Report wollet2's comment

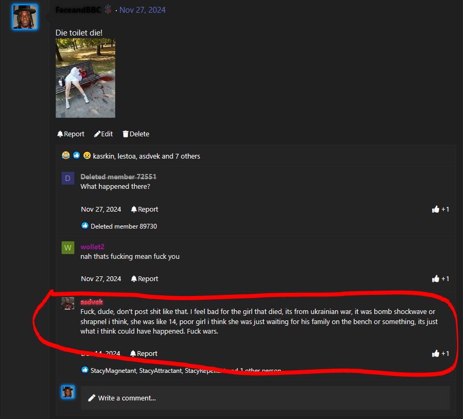pos(144,279)
